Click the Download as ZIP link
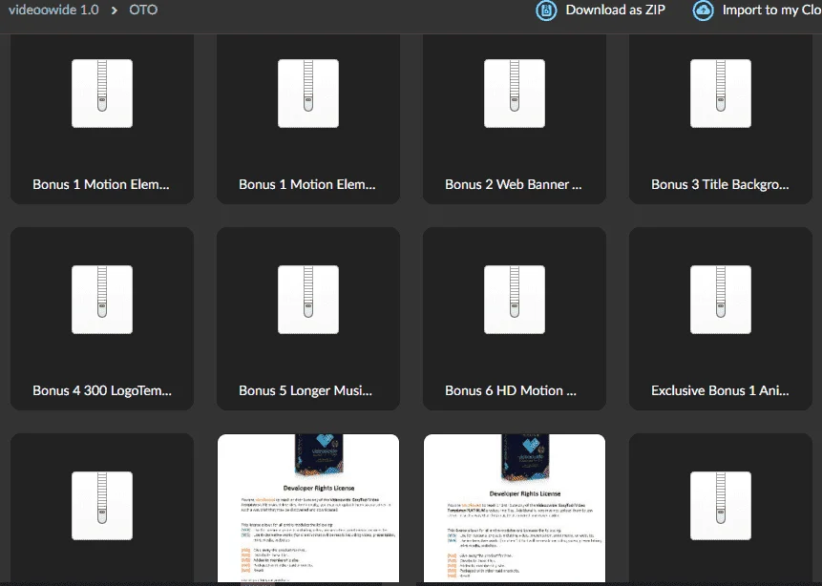The height and width of the screenshot is (586, 822). click(x=615, y=10)
